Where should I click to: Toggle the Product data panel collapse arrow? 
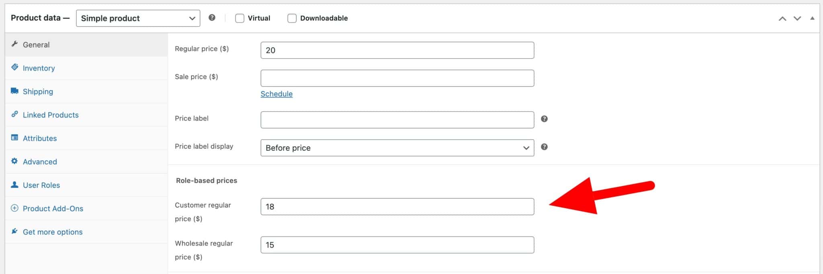tap(813, 18)
